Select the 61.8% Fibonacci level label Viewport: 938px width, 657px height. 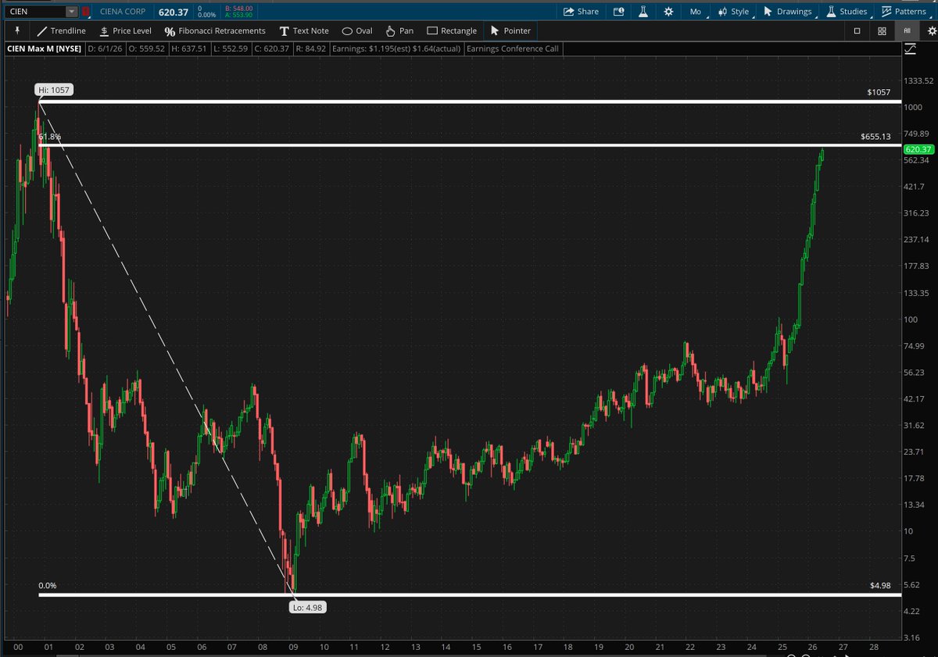(x=50, y=137)
